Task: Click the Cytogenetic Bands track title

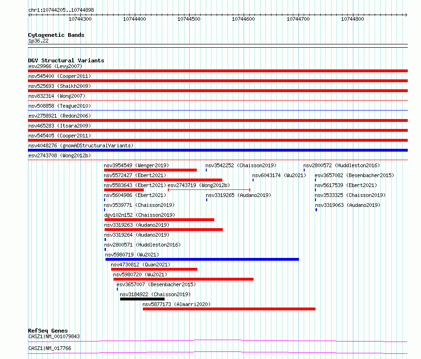Action: pyautogui.click(x=56, y=35)
